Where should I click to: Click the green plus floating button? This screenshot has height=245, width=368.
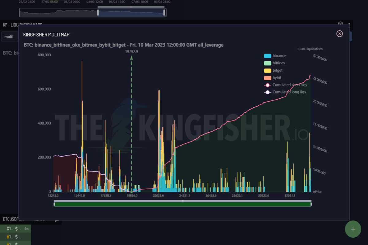pyautogui.click(x=353, y=229)
